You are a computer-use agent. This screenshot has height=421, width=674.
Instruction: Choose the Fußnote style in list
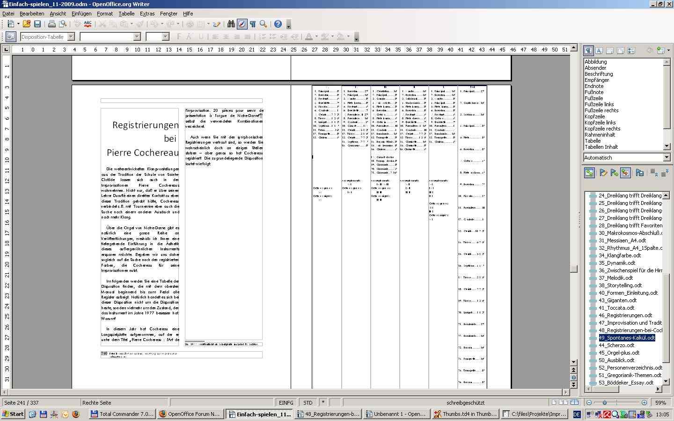(x=594, y=92)
